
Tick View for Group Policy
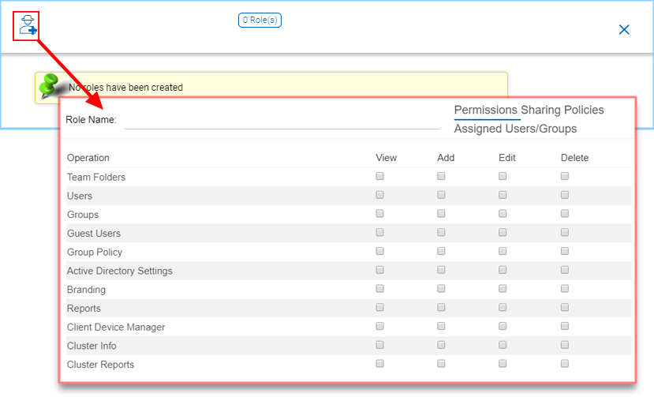(379, 251)
